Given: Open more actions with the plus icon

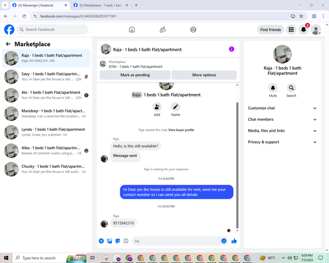Looking at the screenshot, I should pos(101,241).
